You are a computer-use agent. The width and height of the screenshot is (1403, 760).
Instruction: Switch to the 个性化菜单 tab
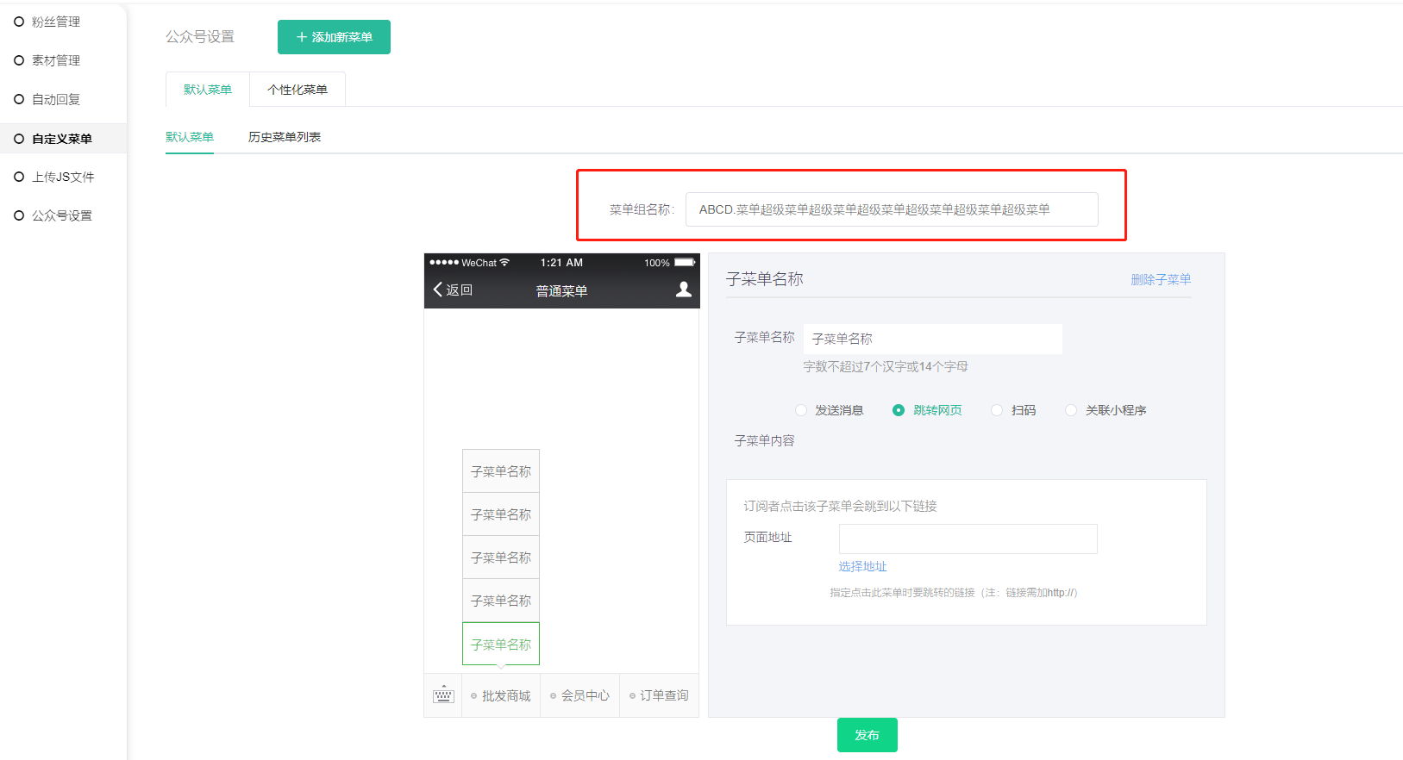(298, 90)
